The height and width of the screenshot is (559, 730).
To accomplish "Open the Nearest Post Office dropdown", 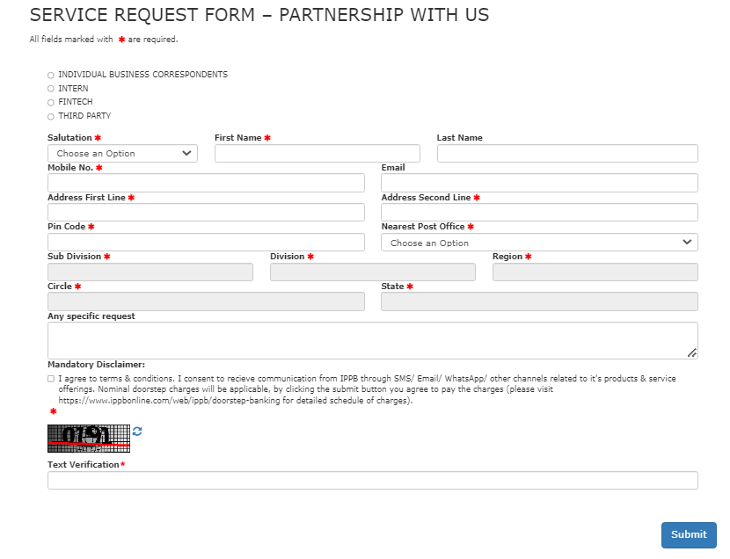I will 538,243.
